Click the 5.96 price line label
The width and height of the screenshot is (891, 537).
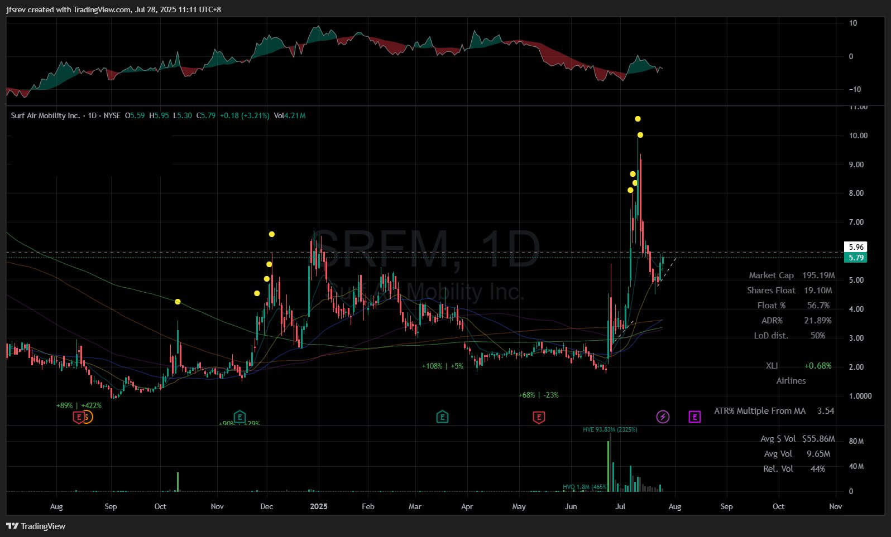856,246
